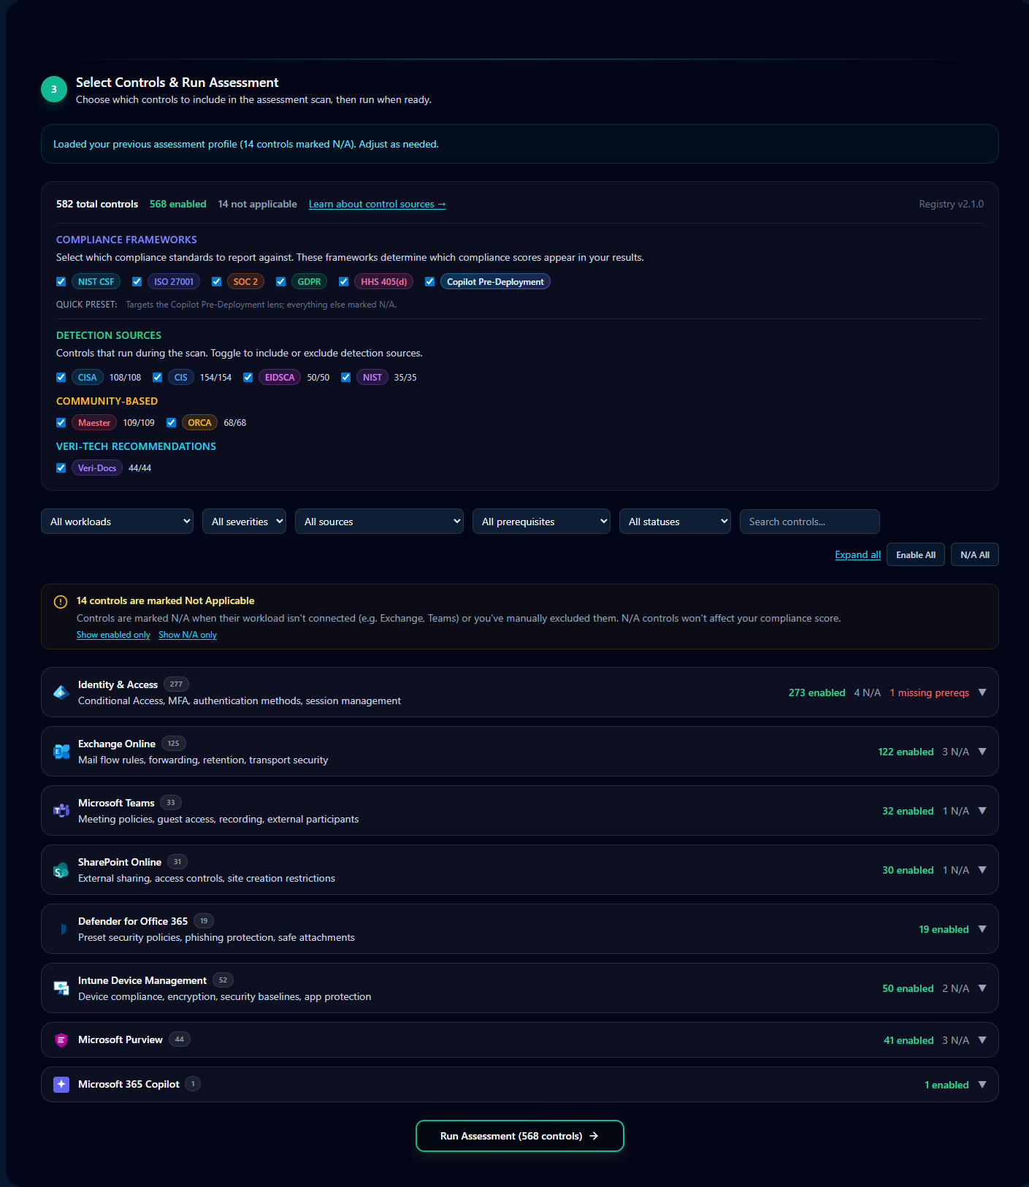Uncheck the GDPR framework checkbox
This screenshot has width=1029, height=1187.
280,281
